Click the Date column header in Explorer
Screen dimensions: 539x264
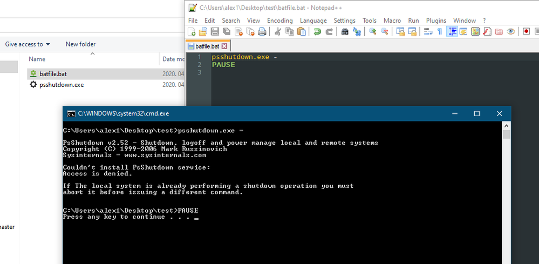click(173, 59)
